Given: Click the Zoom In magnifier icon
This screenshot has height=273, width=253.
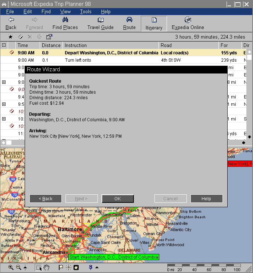Looking at the screenshot, I should tap(11, 267).
